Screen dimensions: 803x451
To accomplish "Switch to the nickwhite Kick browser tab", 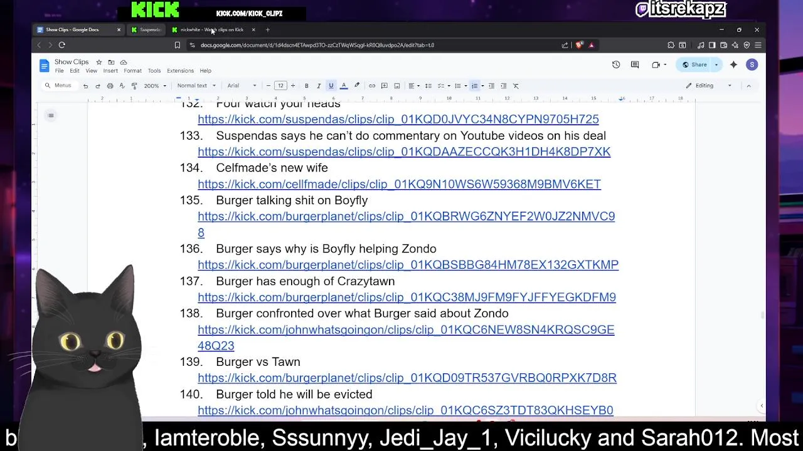I will (x=212, y=29).
